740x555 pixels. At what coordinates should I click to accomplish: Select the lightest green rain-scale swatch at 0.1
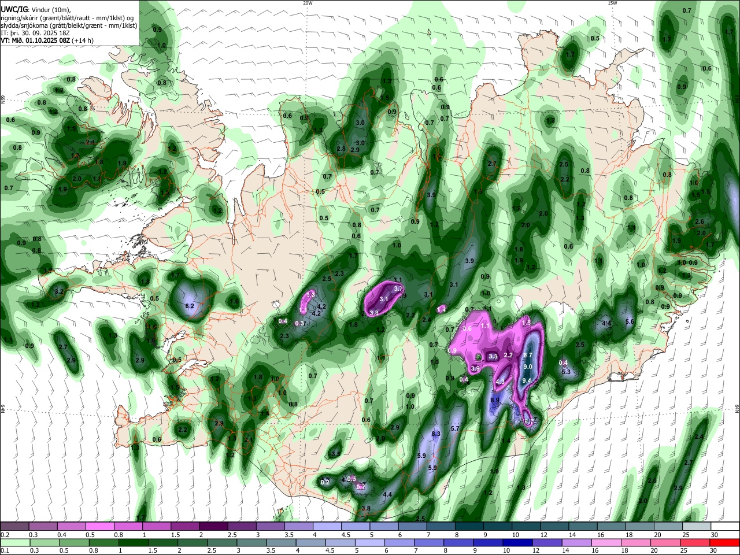point(14,542)
